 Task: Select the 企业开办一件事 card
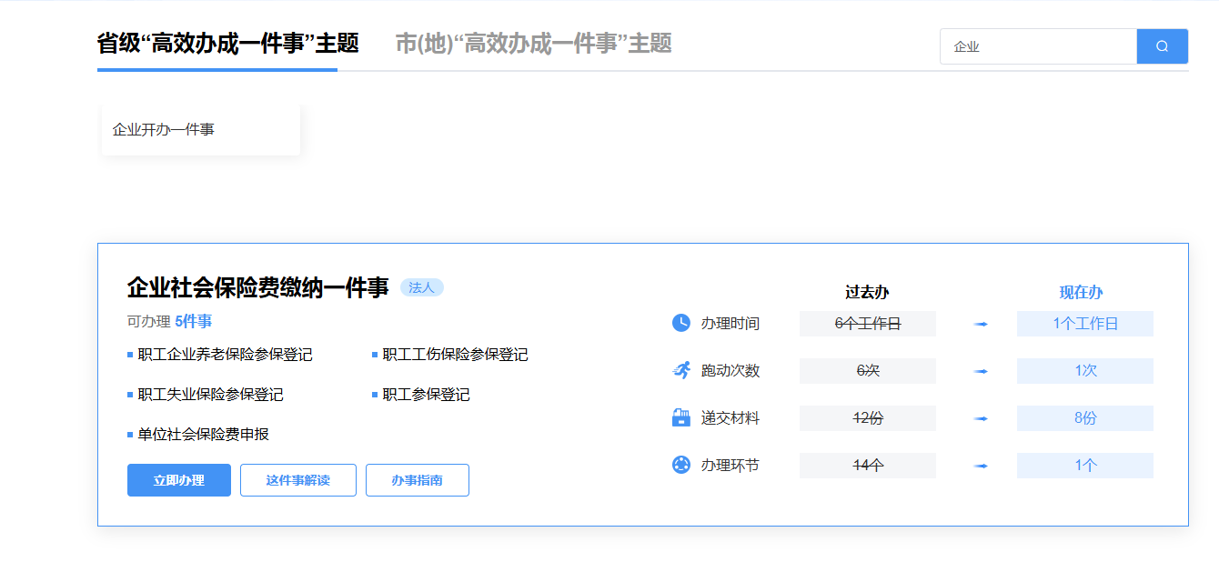(200, 130)
